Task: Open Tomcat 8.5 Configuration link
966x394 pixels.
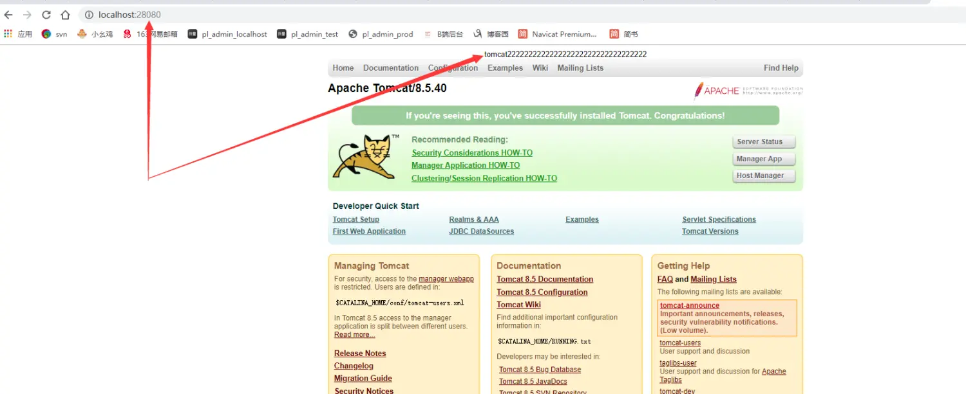Action: pyautogui.click(x=542, y=292)
